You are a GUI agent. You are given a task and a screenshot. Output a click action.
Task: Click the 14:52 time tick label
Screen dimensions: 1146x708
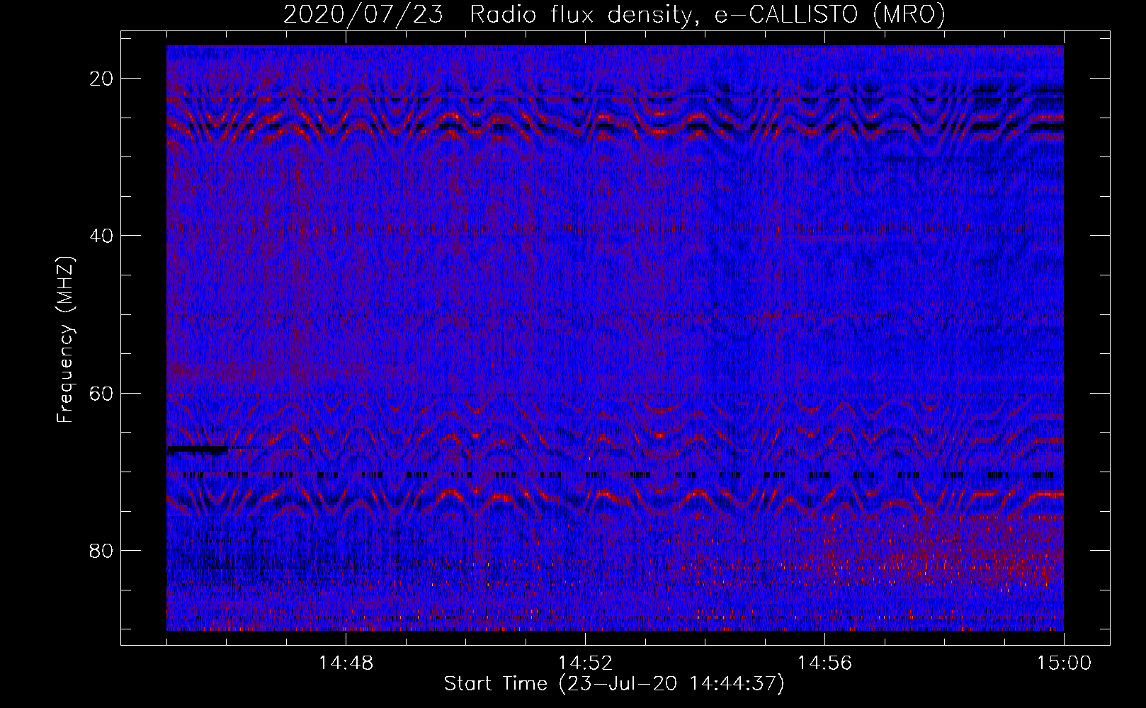[585, 663]
